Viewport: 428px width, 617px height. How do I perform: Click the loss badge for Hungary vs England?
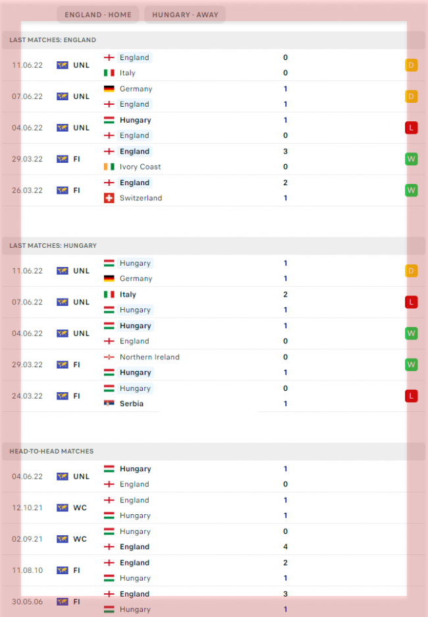[412, 128]
